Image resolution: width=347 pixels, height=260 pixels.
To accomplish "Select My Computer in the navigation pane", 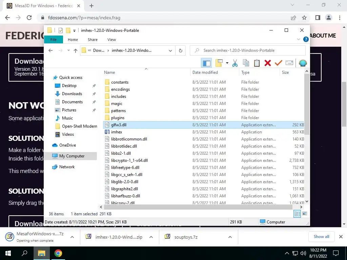I will [72, 156].
